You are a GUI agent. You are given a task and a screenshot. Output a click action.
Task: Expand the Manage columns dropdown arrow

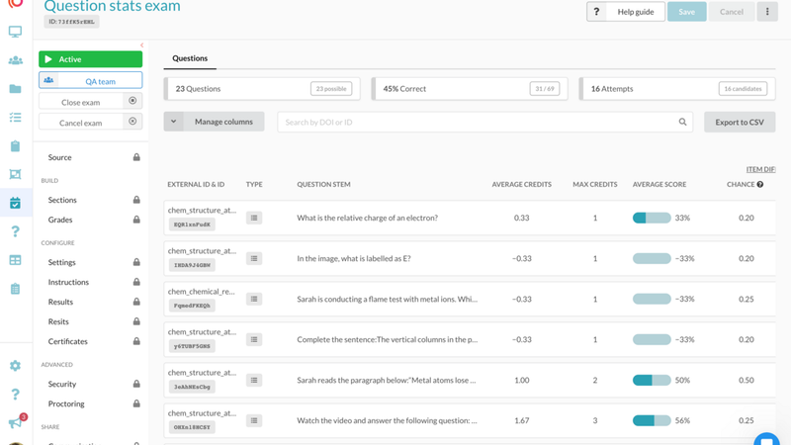tap(174, 122)
